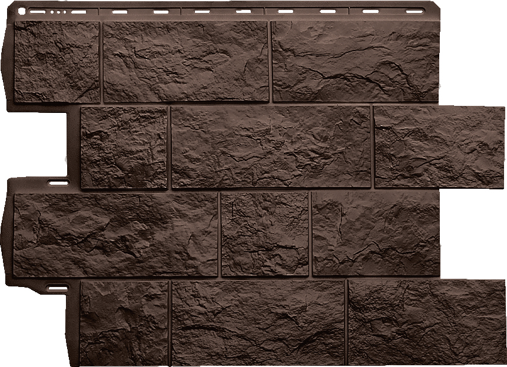The width and height of the screenshot is (507, 367).
Task: Click the upper left-side mounting slot tab
Action: coord(58,183)
